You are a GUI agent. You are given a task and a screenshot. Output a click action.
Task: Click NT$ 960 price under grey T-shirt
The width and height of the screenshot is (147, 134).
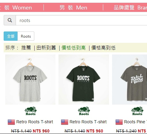point(41,131)
